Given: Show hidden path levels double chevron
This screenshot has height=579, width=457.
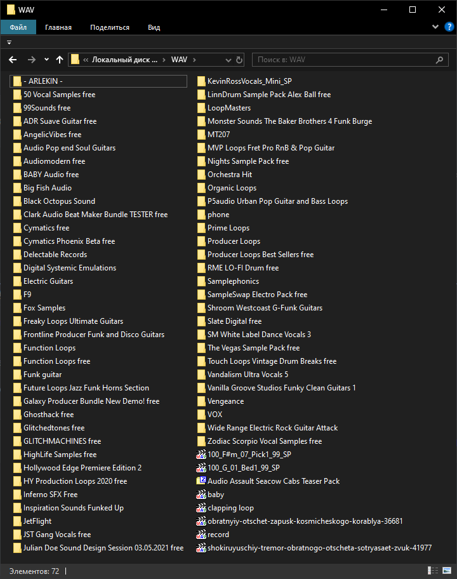Looking at the screenshot, I should click(86, 60).
